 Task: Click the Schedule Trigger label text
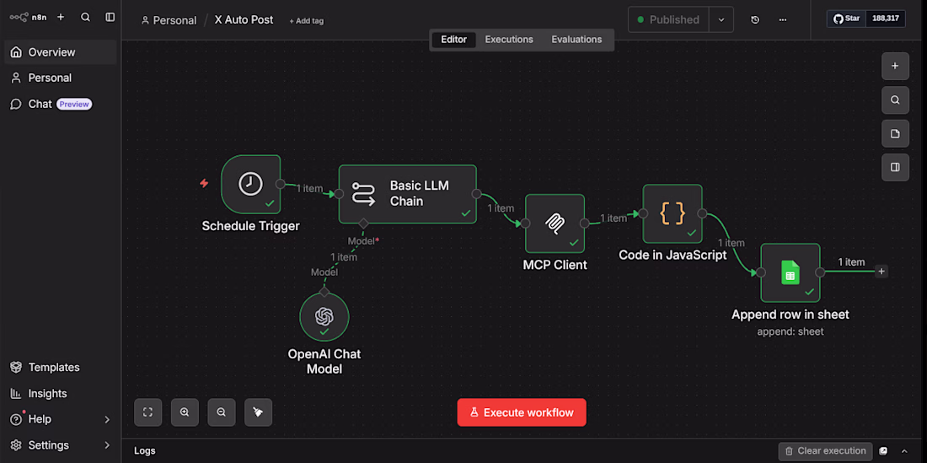click(250, 226)
